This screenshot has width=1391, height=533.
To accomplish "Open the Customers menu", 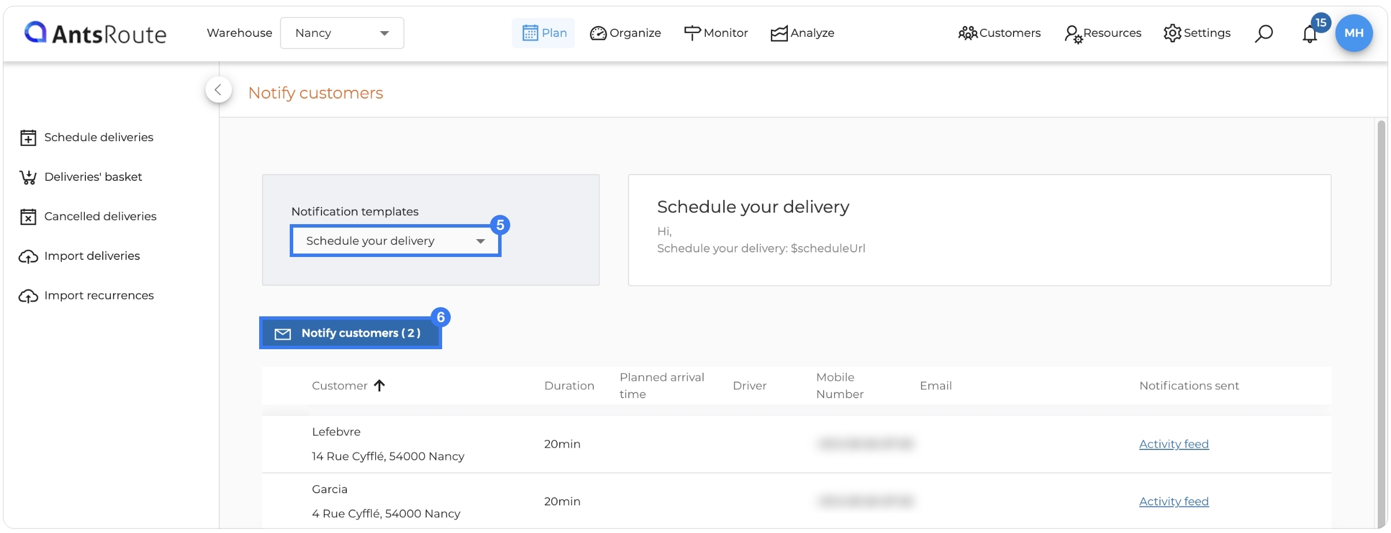I will pyautogui.click(x=999, y=33).
